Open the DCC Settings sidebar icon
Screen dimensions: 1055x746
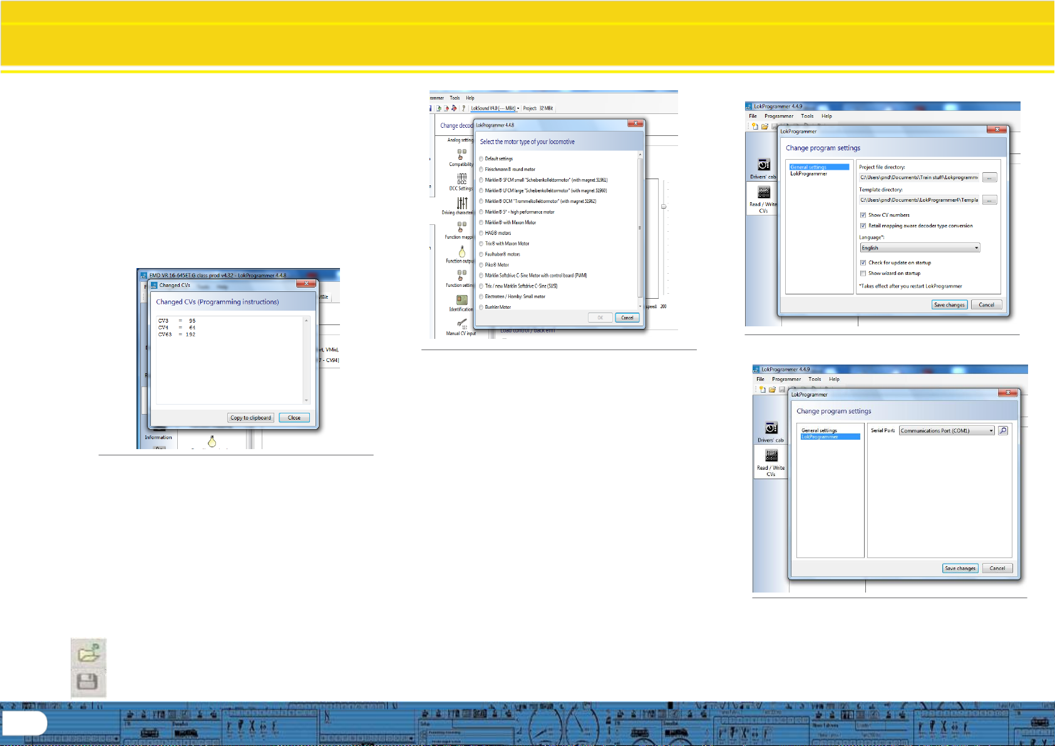(461, 179)
